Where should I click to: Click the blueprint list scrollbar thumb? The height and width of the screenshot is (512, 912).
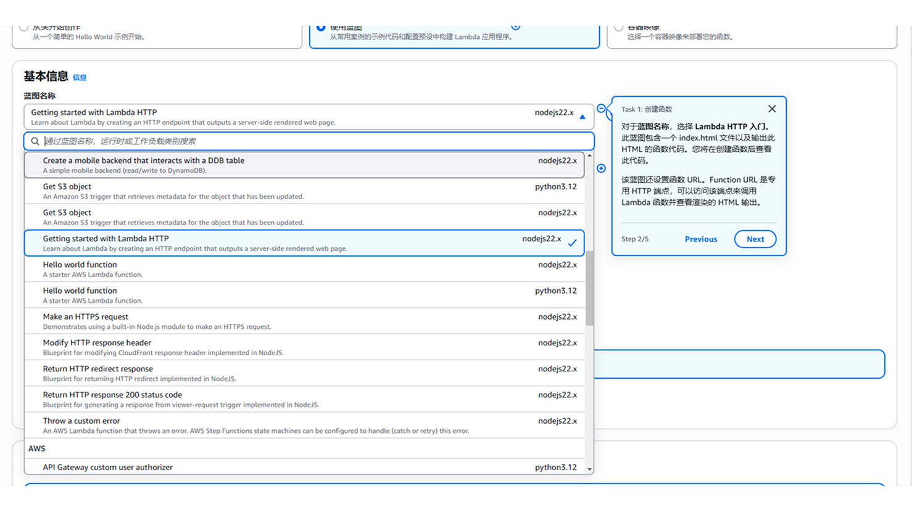coord(589,287)
